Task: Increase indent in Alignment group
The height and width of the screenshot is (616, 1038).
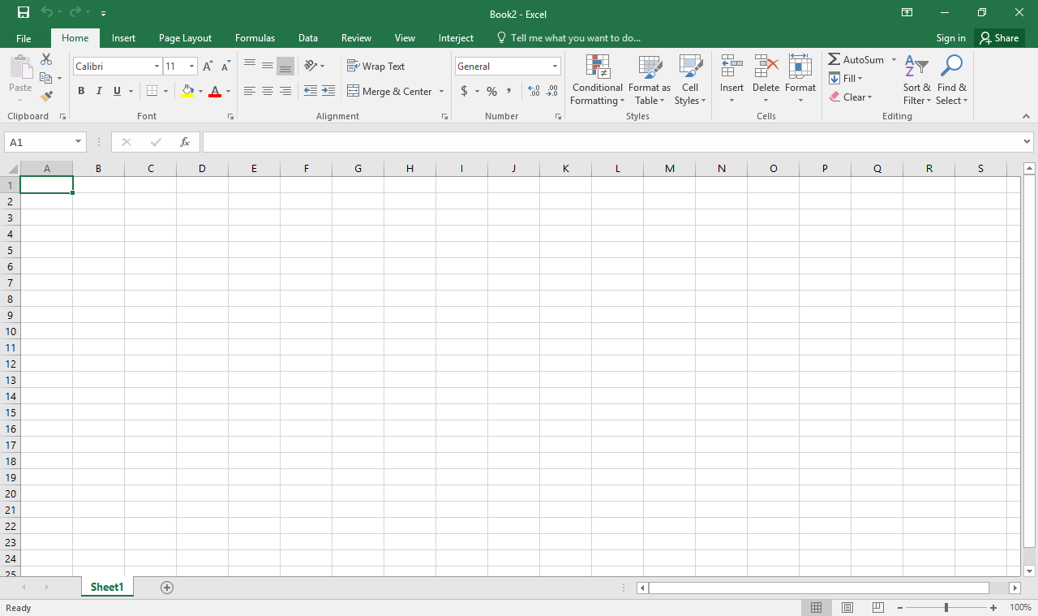Action: tap(328, 91)
